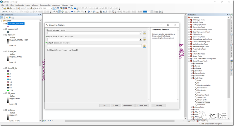Open the Editor Toolbar icon beside the scale box

55,8
